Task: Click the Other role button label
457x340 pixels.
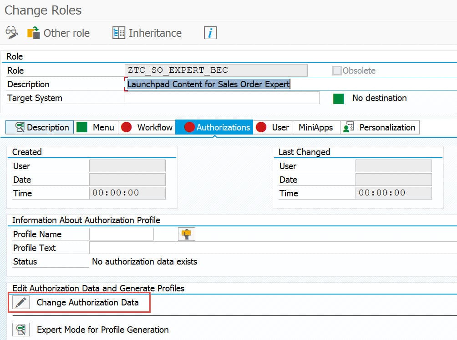Action: point(66,33)
